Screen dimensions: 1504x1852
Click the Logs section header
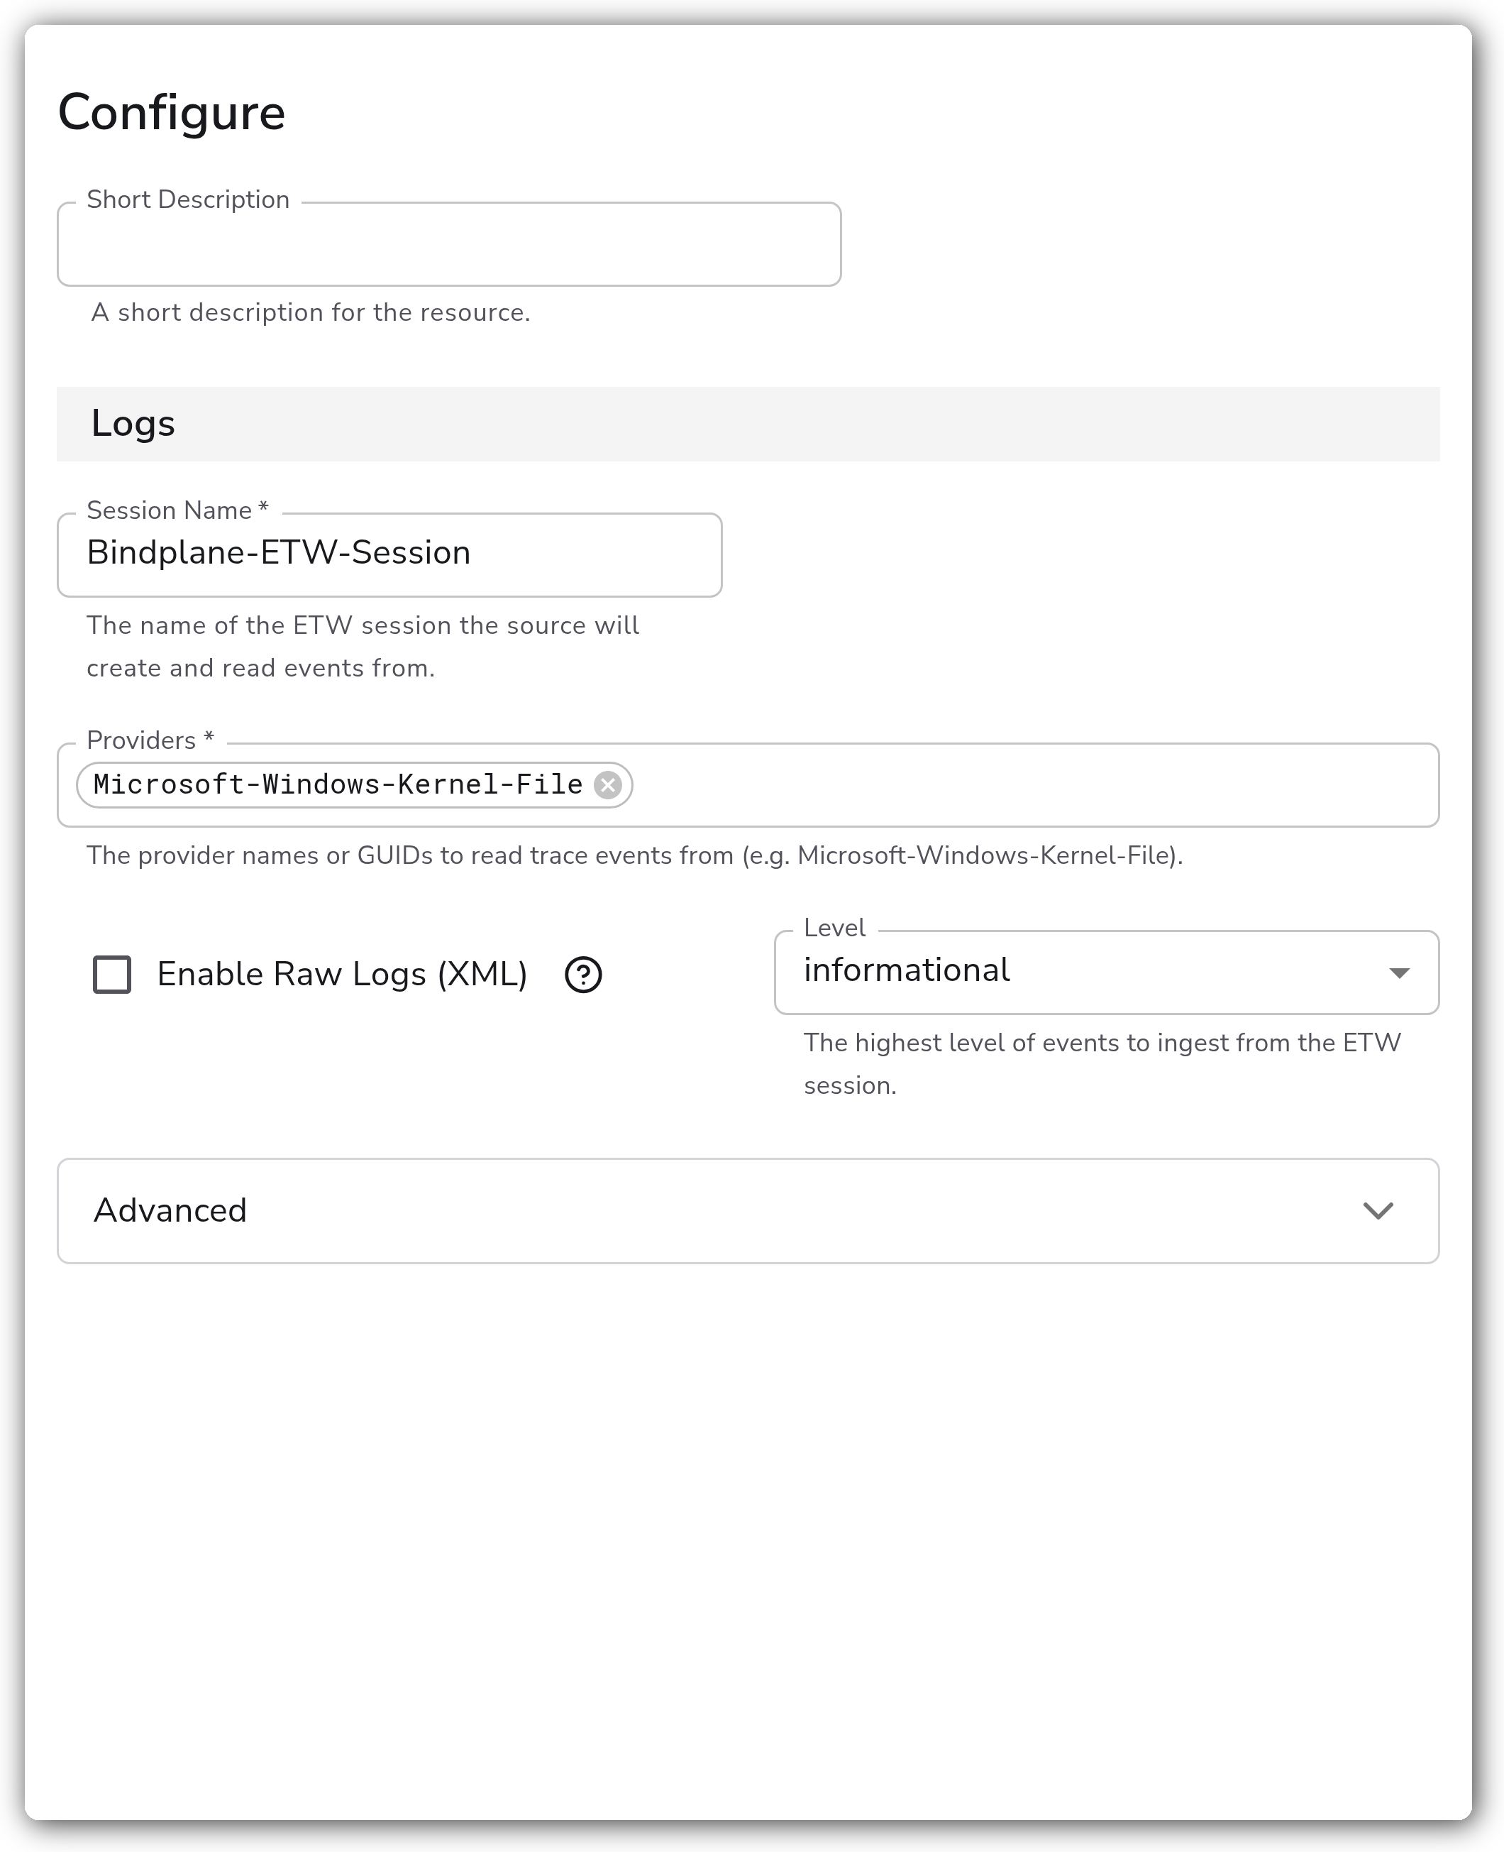pyautogui.click(x=748, y=424)
